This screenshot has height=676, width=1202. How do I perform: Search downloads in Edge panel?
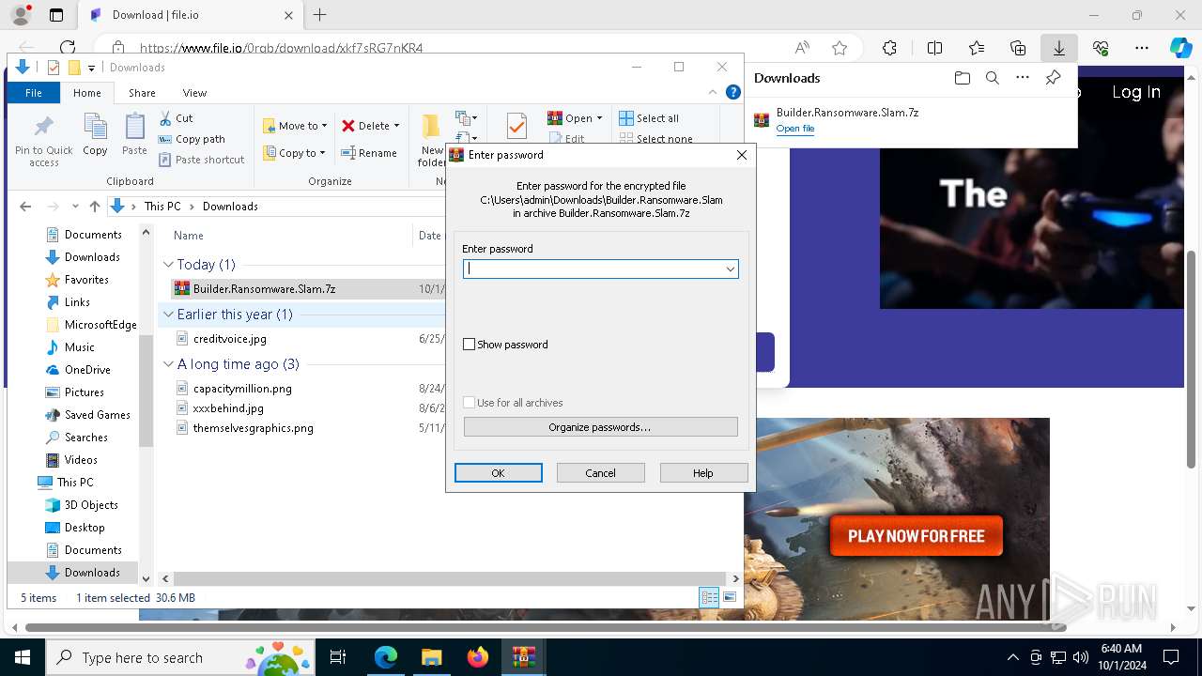click(992, 78)
